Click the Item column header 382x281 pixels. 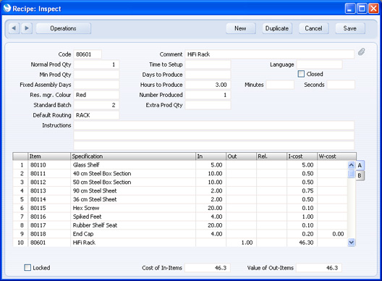click(x=49, y=156)
